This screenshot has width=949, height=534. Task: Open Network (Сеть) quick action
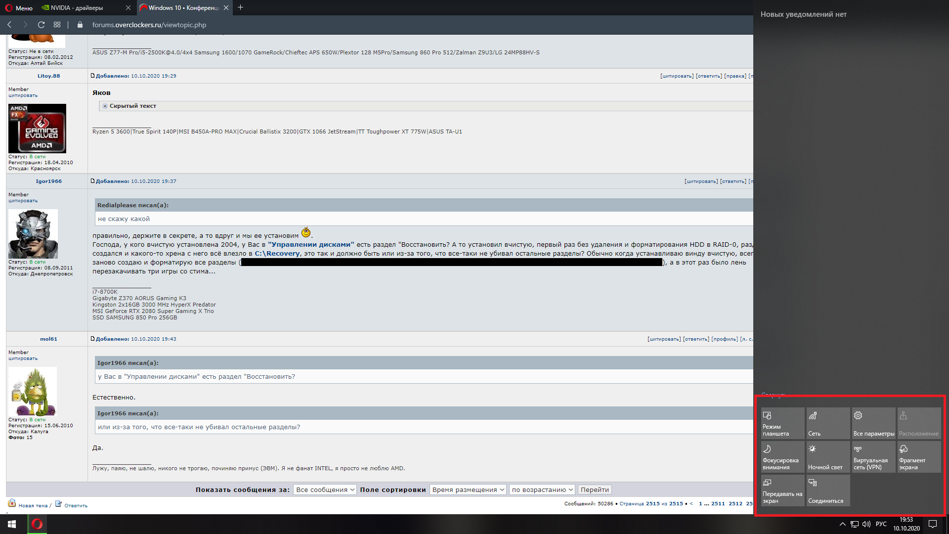828,423
